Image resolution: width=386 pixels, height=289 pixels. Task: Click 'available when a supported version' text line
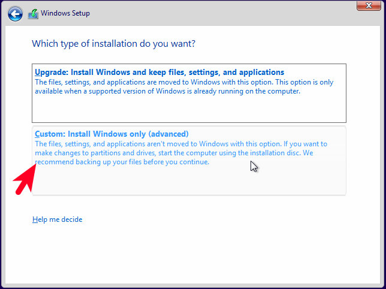[167, 91]
